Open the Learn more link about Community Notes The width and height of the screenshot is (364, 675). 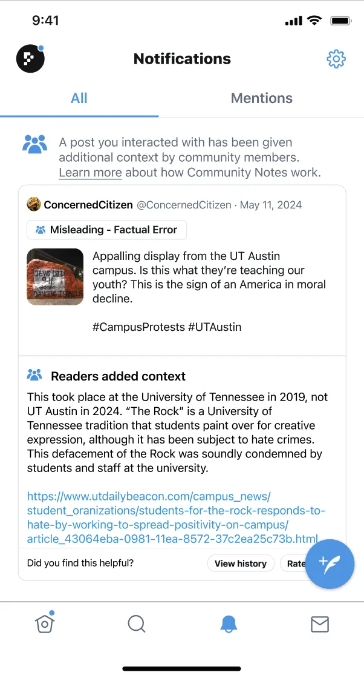point(89,172)
